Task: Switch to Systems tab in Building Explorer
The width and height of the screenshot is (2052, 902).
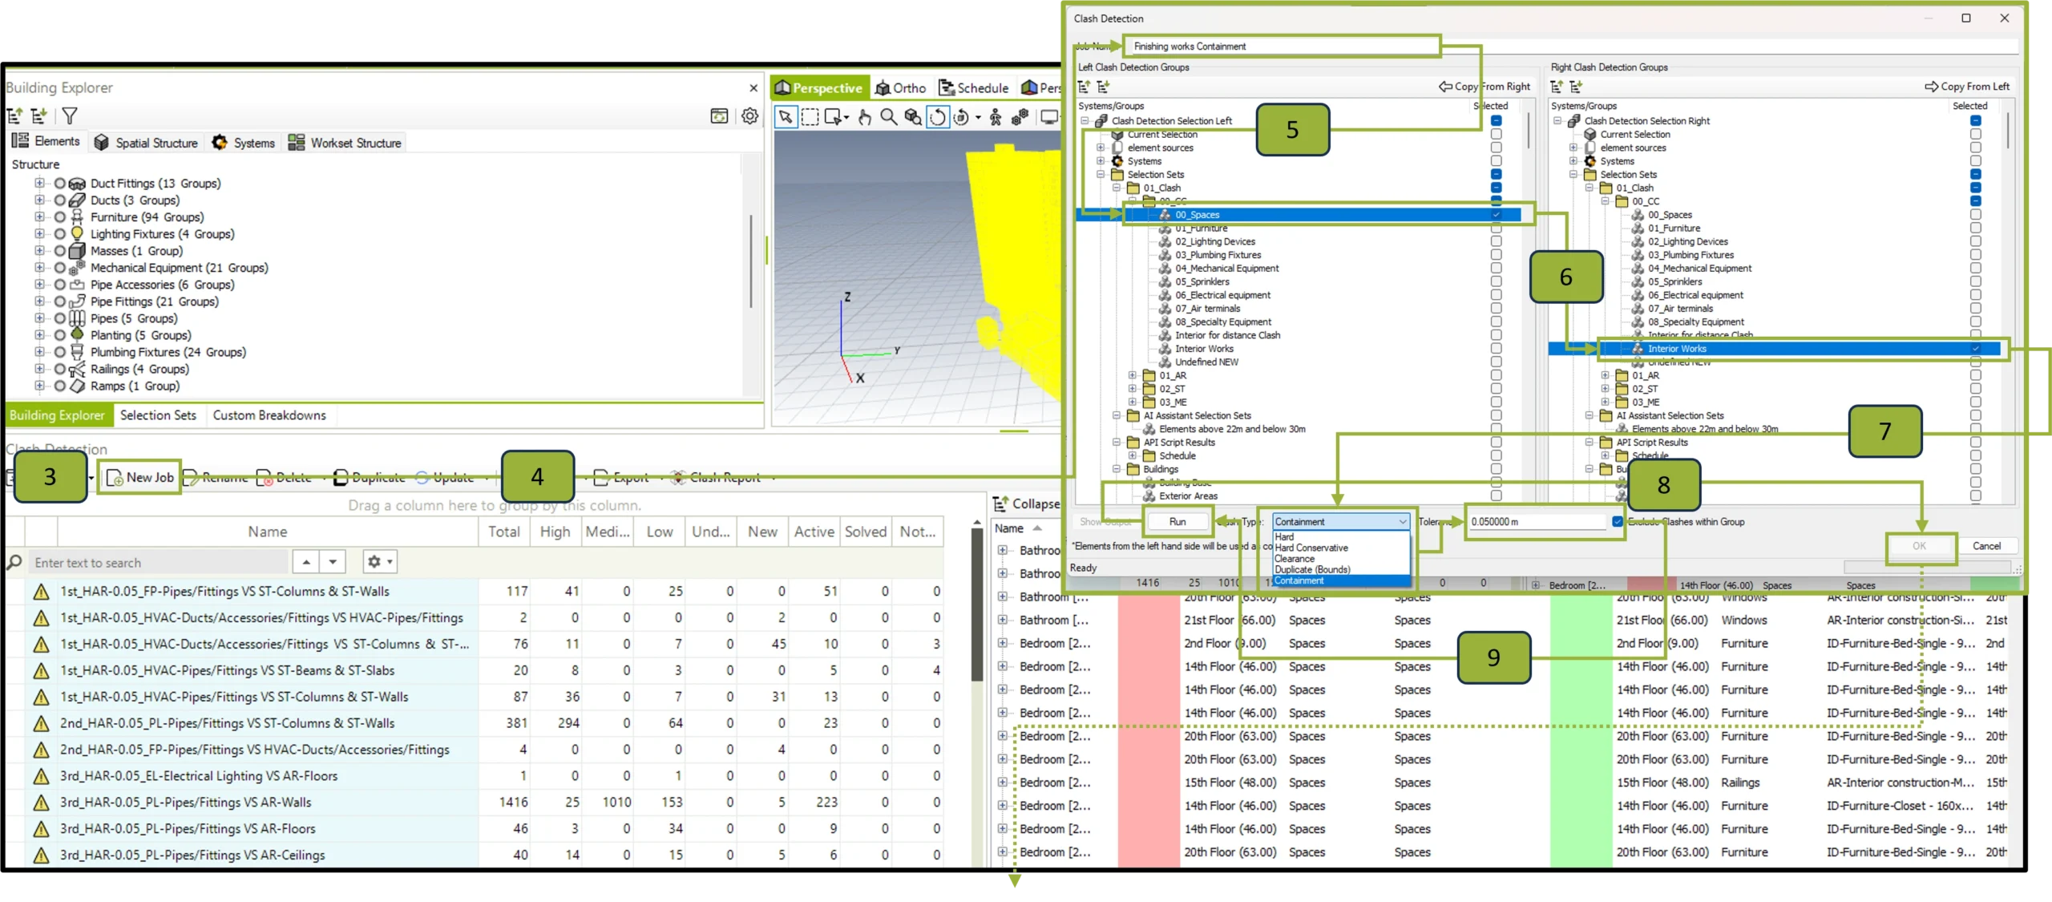Action: tap(244, 143)
